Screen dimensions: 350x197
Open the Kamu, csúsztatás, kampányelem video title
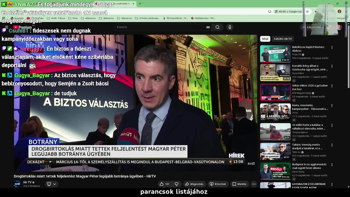310,107
